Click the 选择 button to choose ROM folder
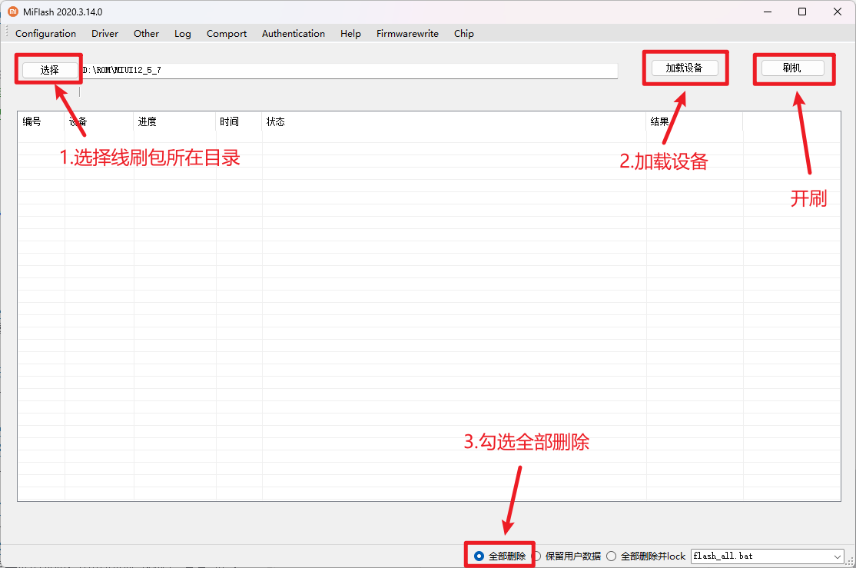This screenshot has height=568, width=856. (x=50, y=70)
